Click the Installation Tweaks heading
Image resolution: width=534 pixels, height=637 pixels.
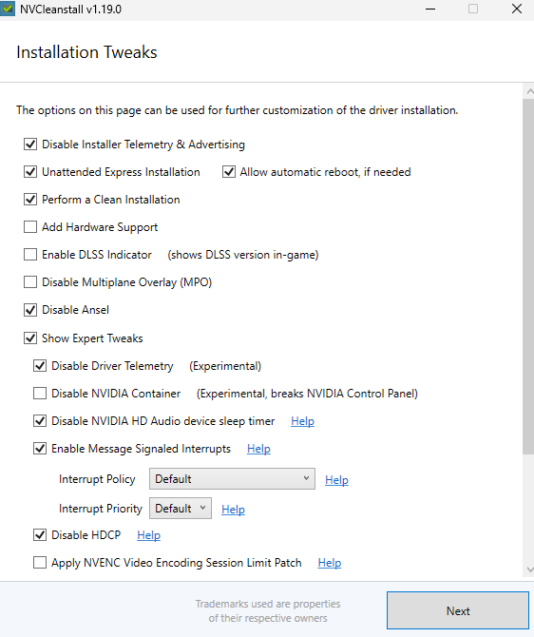coord(86,52)
